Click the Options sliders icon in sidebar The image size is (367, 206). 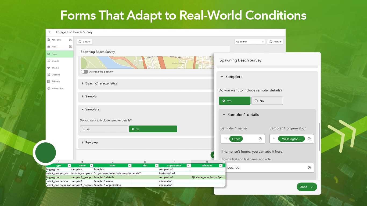point(49,75)
